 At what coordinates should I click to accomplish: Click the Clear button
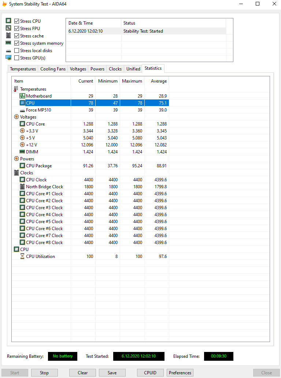(x=82, y=373)
